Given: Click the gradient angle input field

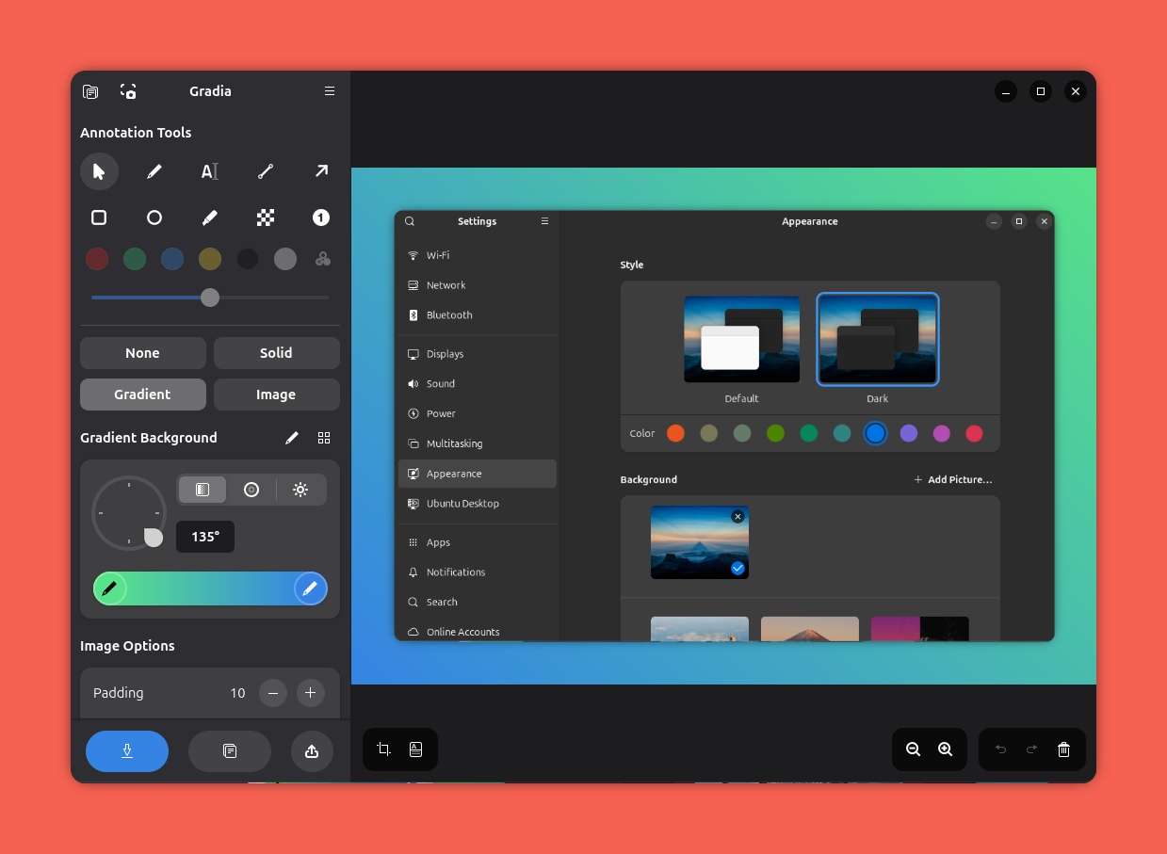Looking at the screenshot, I should [205, 537].
